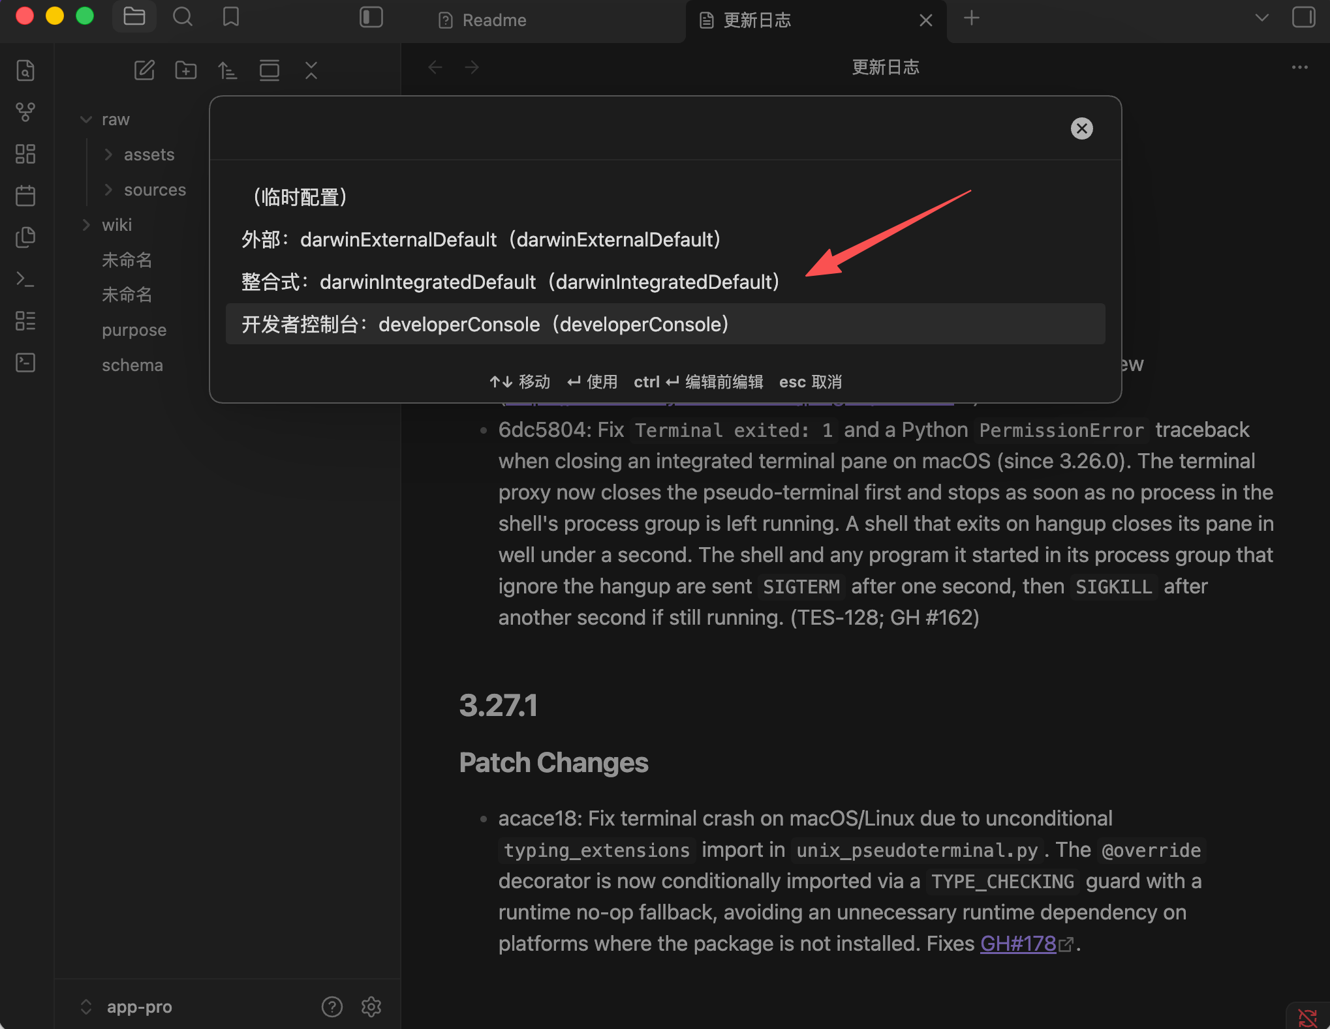Open the second 未命名 note
The height and width of the screenshot is (1029, 1330).
[x=127, y=295]
